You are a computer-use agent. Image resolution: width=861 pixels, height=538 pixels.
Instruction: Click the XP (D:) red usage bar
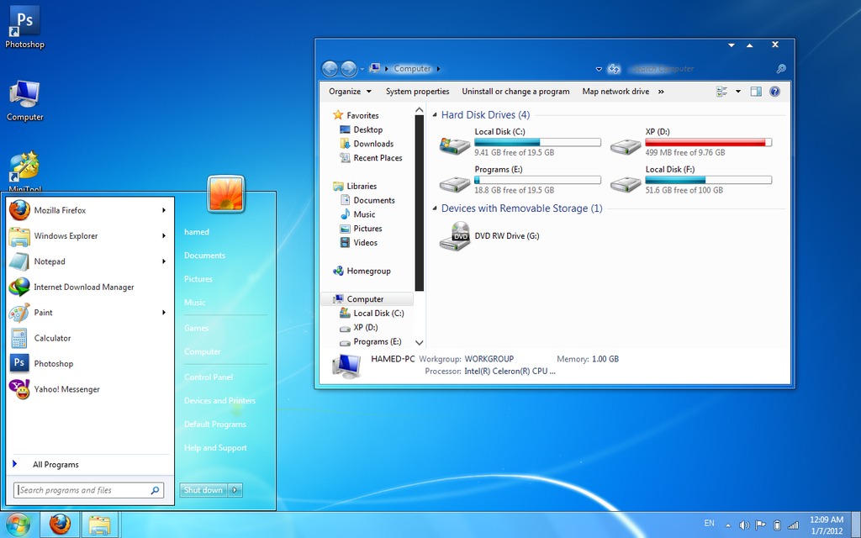tap(708, 142)
